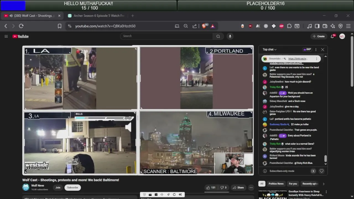The width and height of the screenshot is (354, 199).
Task: Click the Create button
Action: [x=319, y=36]
